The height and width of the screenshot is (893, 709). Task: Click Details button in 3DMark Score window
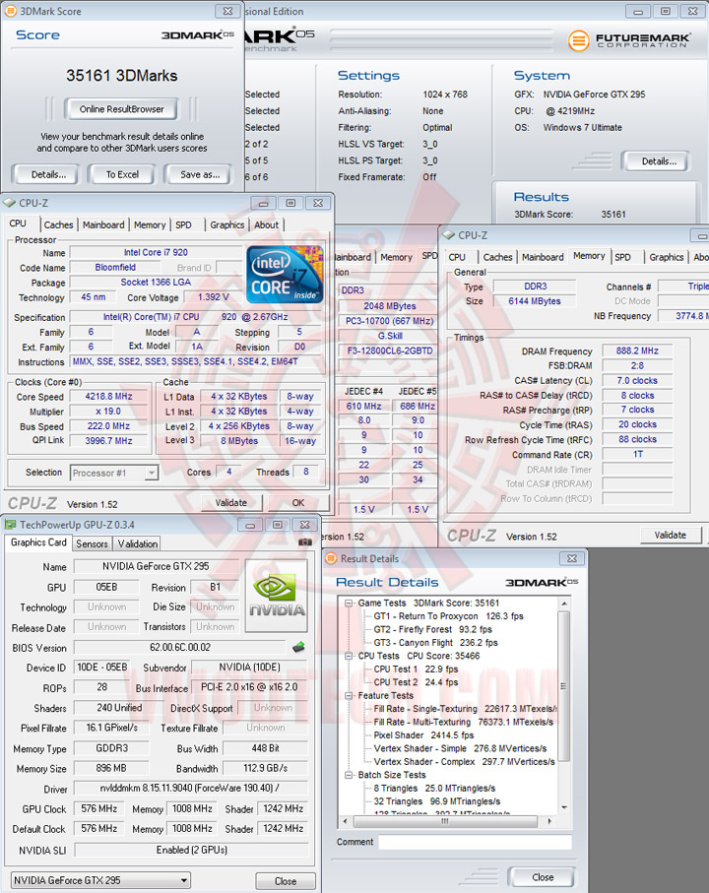pyautogui.click(x=48, y=175)
